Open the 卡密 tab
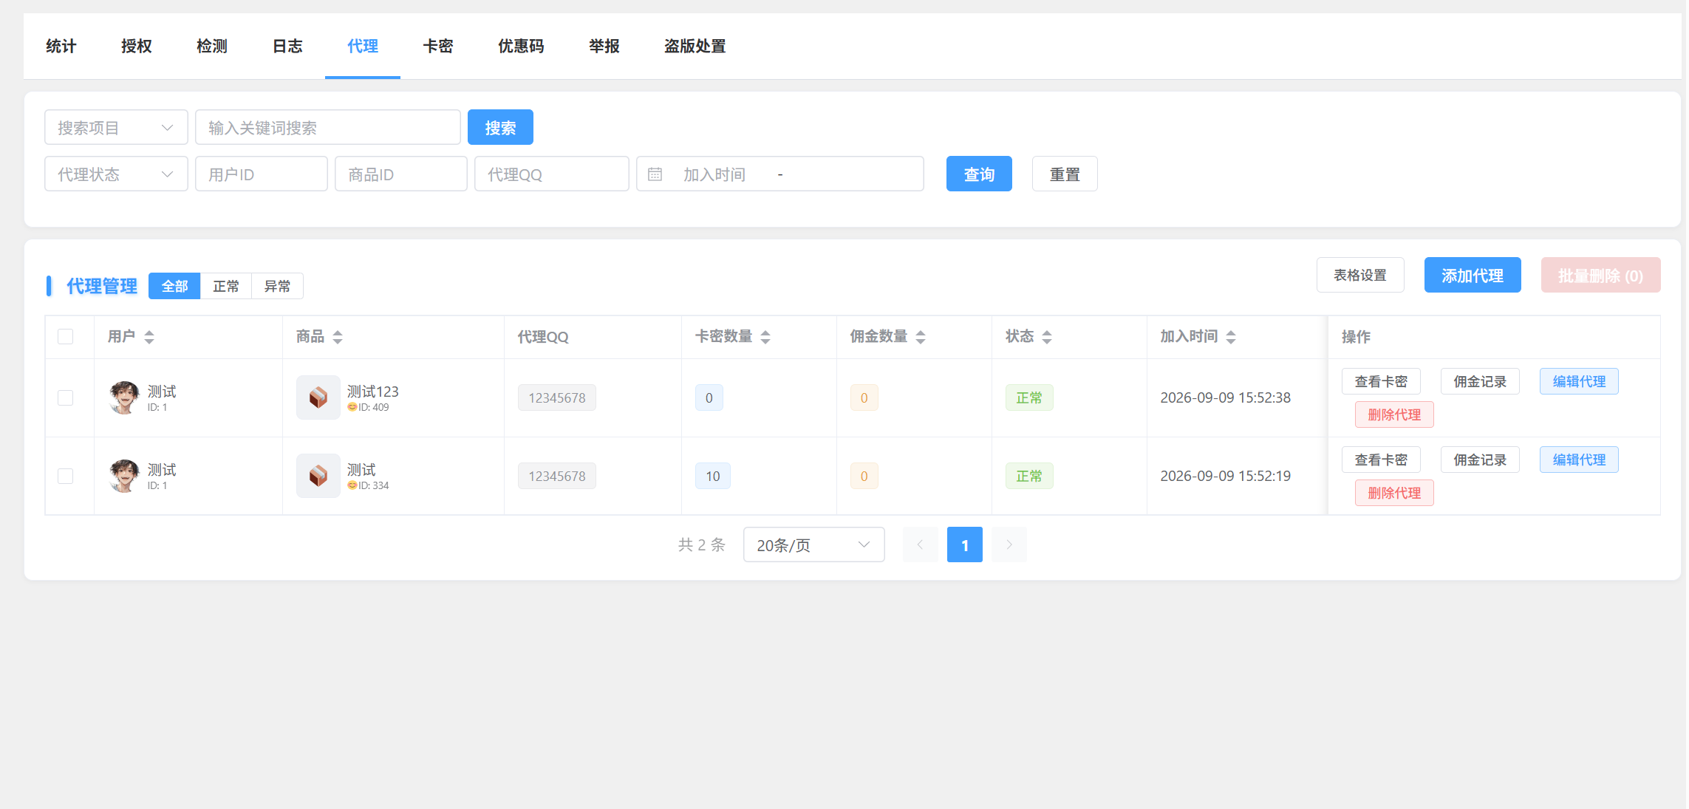Screen dimensions: 1689x809 pyautogui.click(x=438, y=46)
